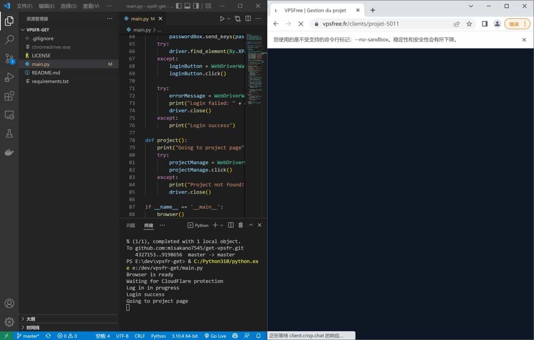Open the Testing flask icon view
534x340 pixels.
pyautogui.click(x=9, y=133)
